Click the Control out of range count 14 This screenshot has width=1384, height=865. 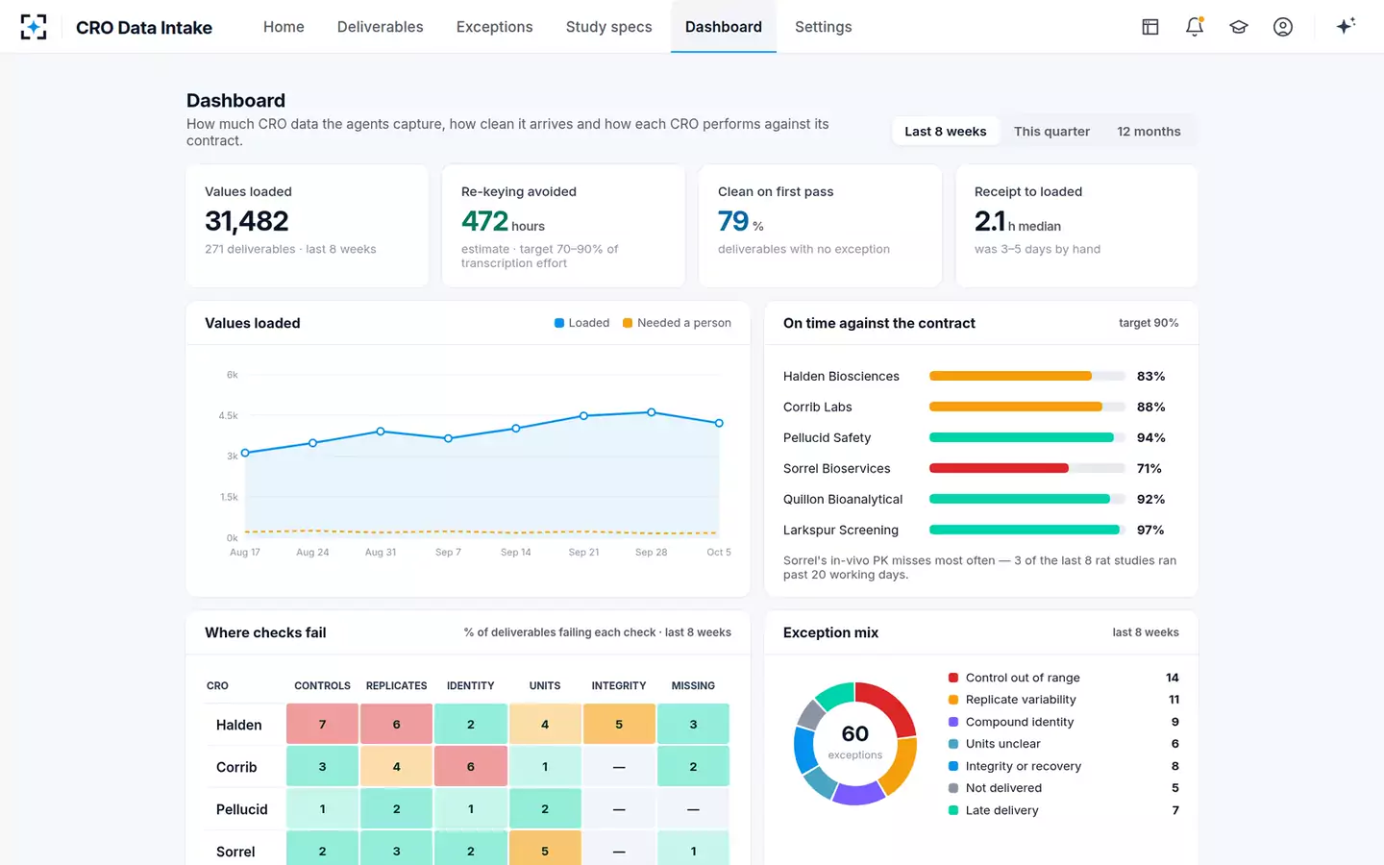[1173, 678]
